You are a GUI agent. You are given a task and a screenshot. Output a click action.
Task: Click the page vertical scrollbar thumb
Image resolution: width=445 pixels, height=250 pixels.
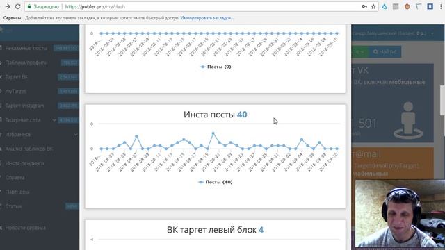click(442, 100)
